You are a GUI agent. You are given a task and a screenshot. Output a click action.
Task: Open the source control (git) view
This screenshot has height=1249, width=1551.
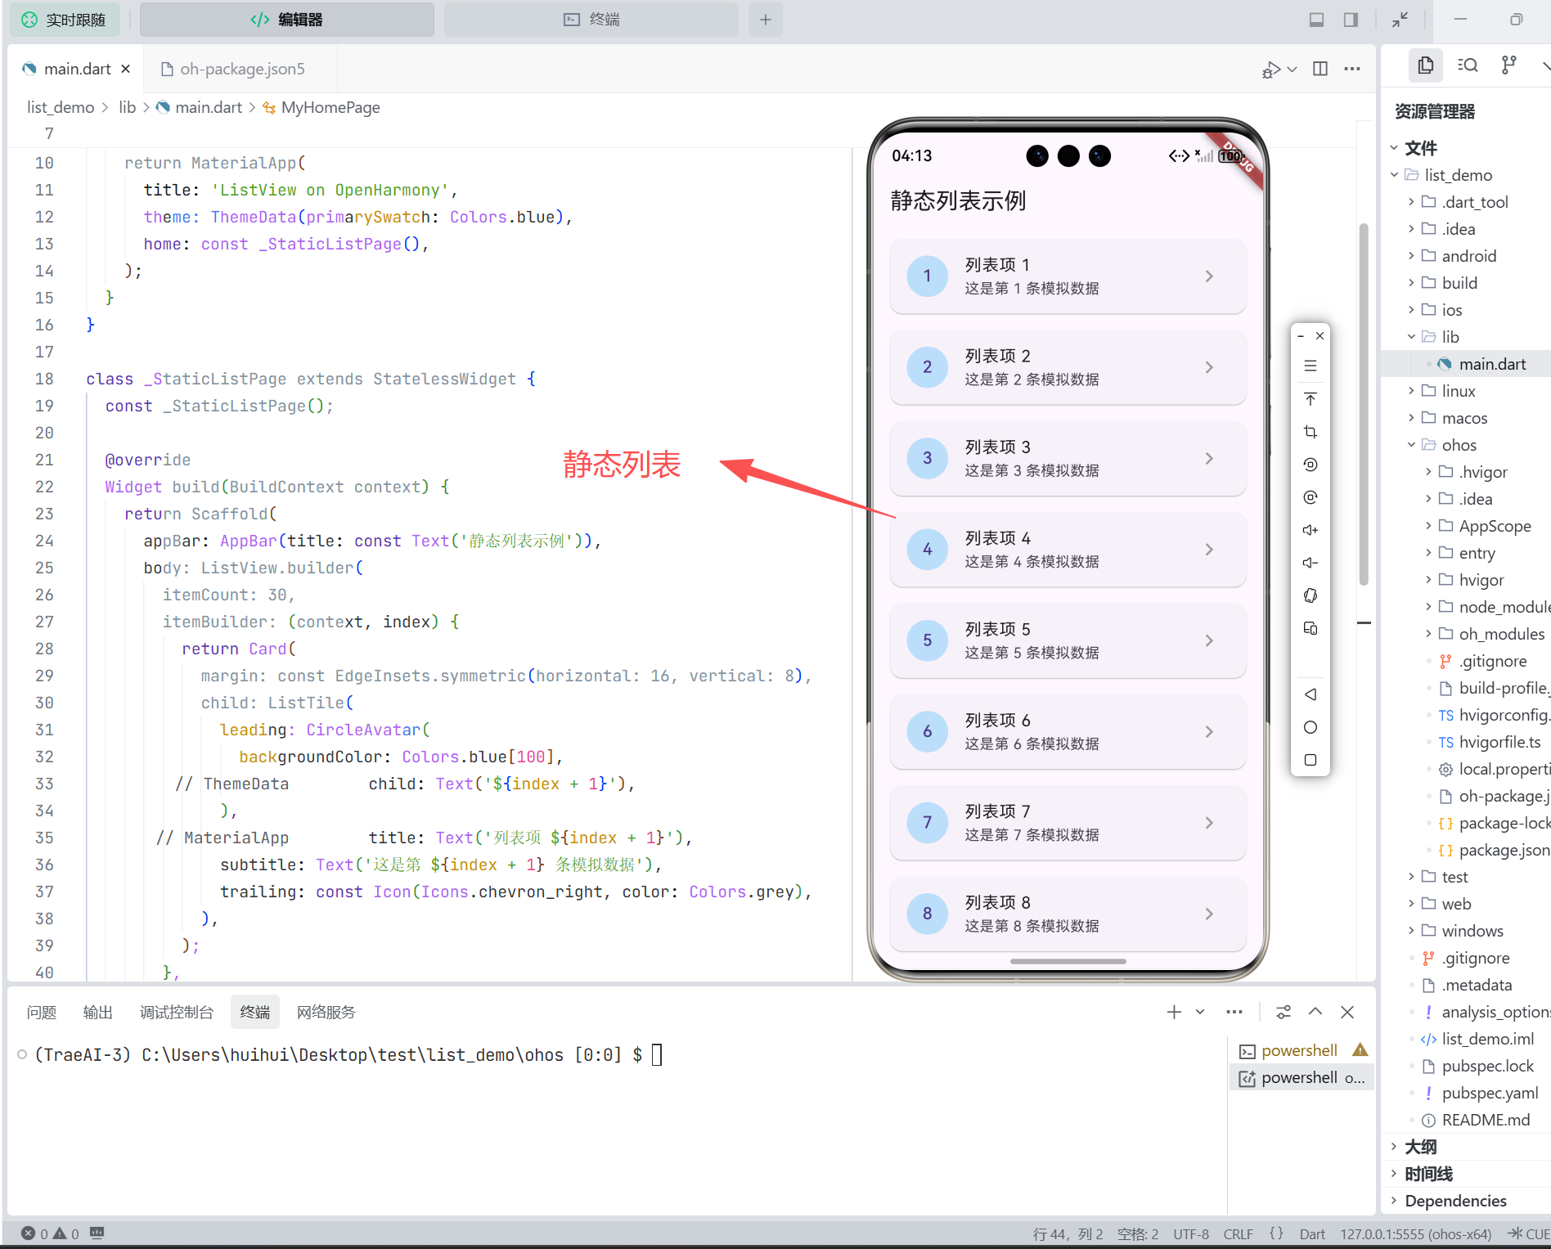pyautogui.click(x=1508, y=65)
